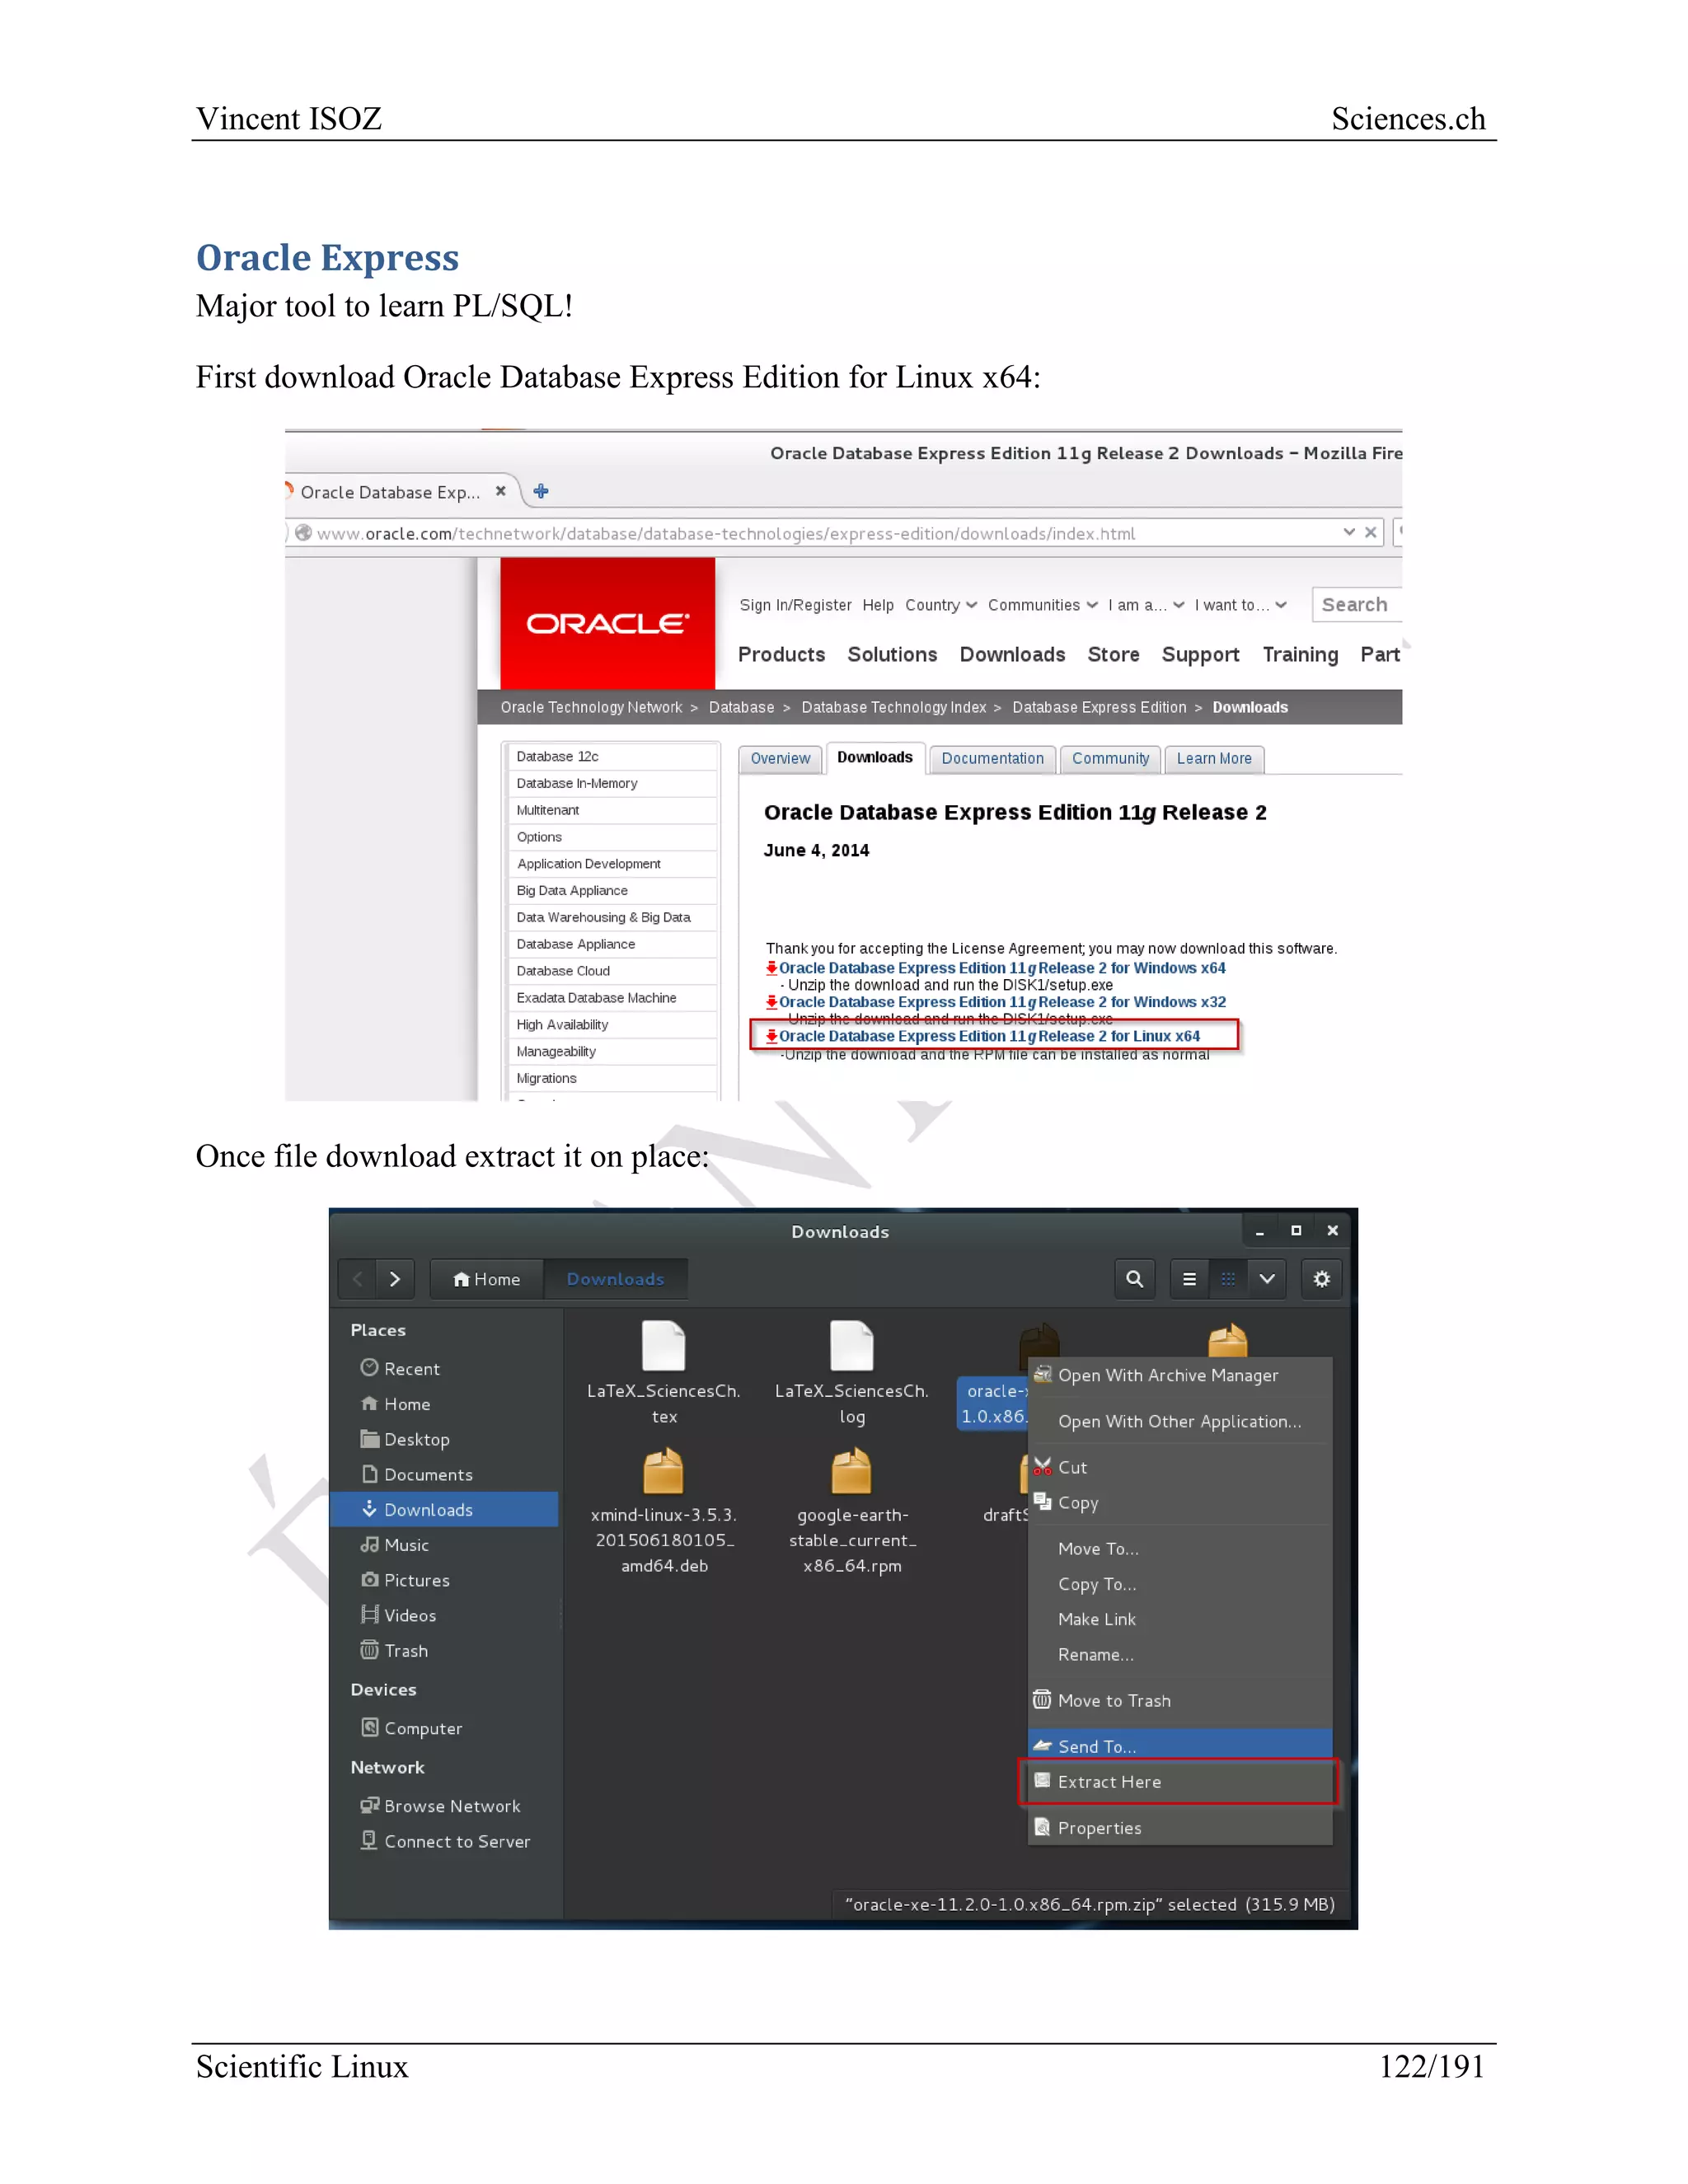Expand the Communities dropdown menu

[1042, 605]
